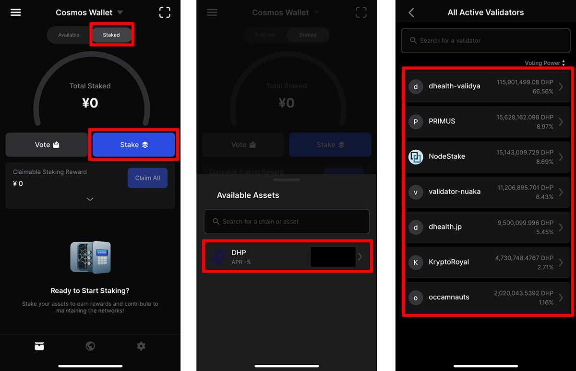Open the wallet tab icon in bottom bar

(39, 346)
